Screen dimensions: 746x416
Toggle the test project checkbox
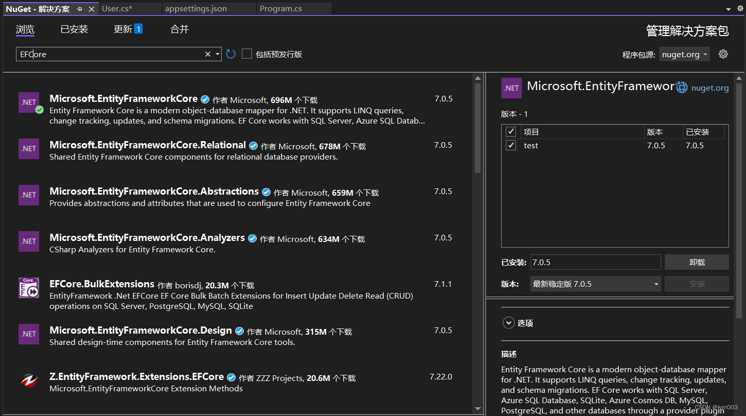pyautogui.click(x=511, y=145)
